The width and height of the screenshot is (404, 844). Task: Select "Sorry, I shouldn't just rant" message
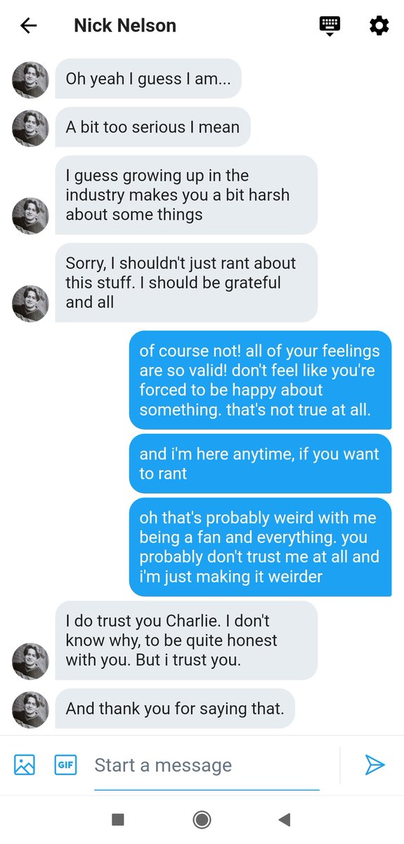coord(186,283)
